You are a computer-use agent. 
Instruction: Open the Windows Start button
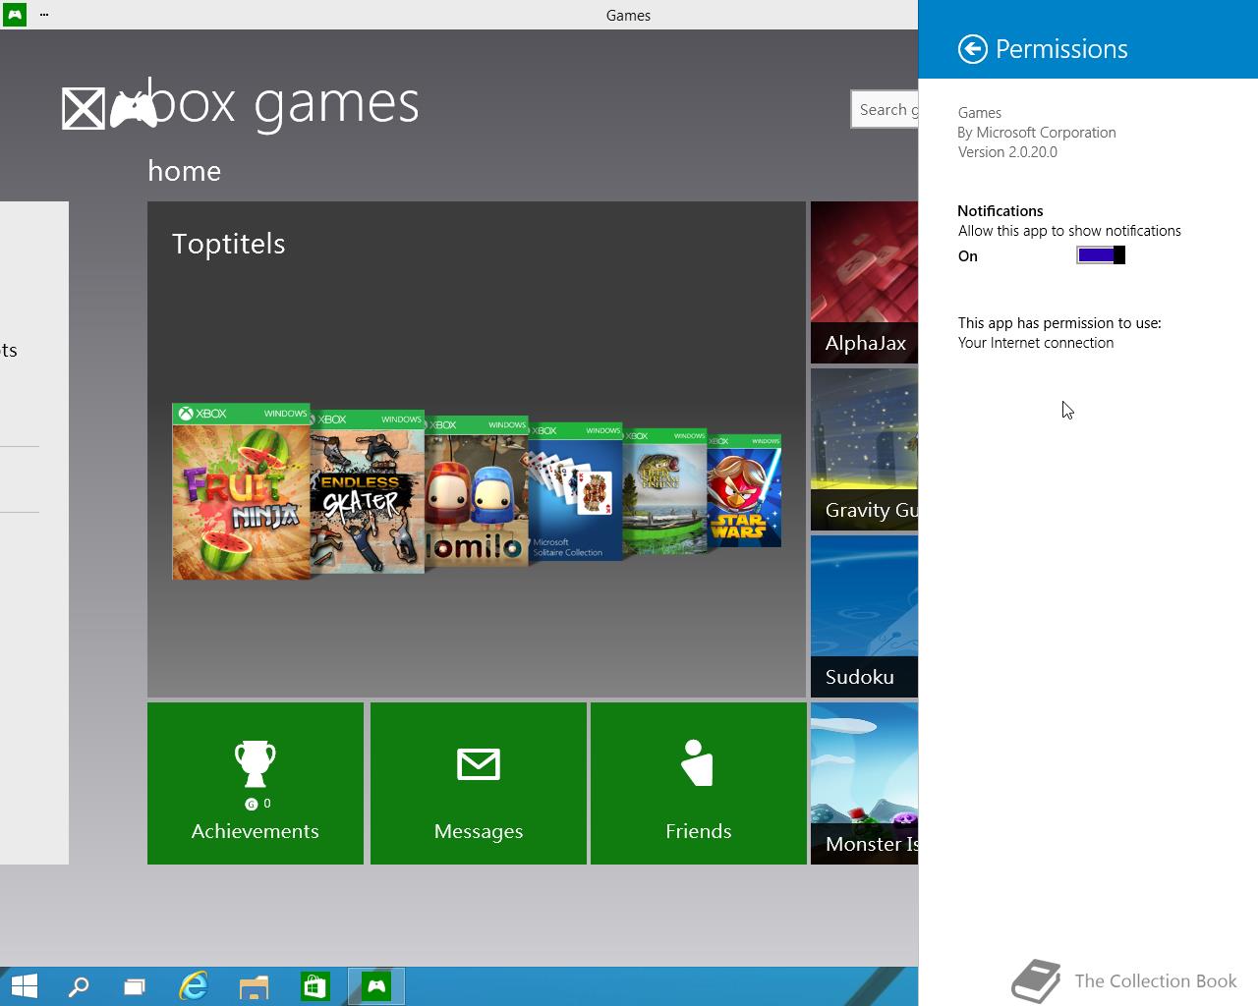coord(24,986)
